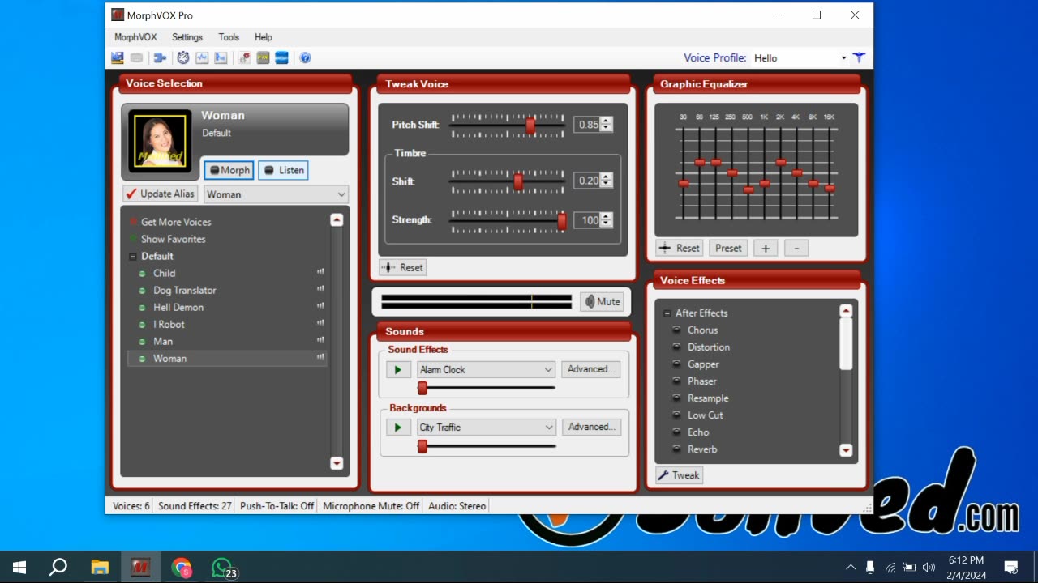
Task: Select the Dog Translator voice
Action: 185,290
